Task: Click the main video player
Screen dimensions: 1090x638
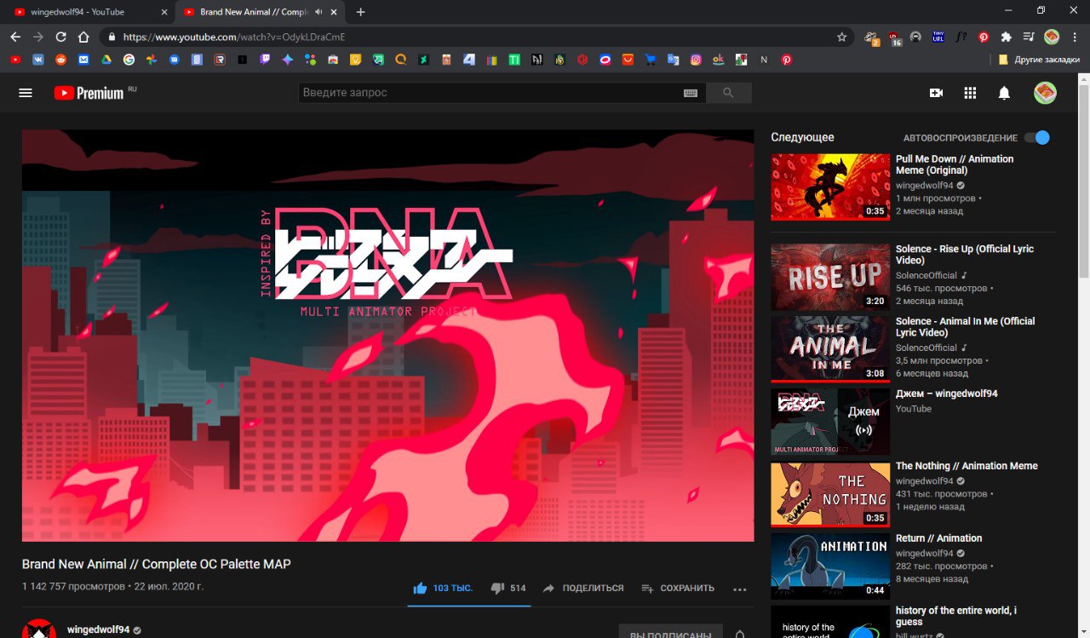Action: [x=387, y=336]
